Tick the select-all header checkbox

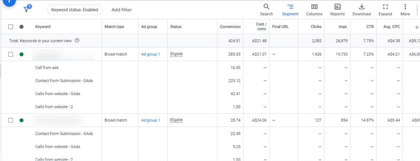11,27
